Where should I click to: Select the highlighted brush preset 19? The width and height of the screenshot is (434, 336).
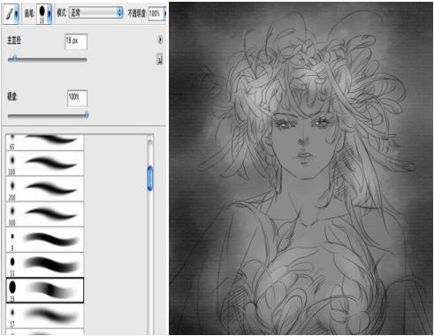click(45, 290)
